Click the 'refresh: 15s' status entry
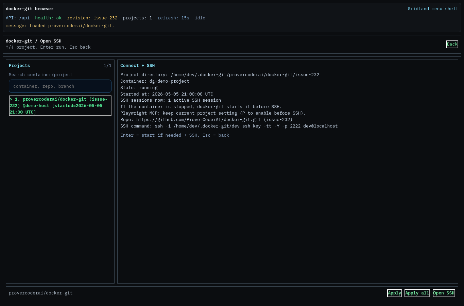This screenshot has height=306, width=464. pos(173,18)
